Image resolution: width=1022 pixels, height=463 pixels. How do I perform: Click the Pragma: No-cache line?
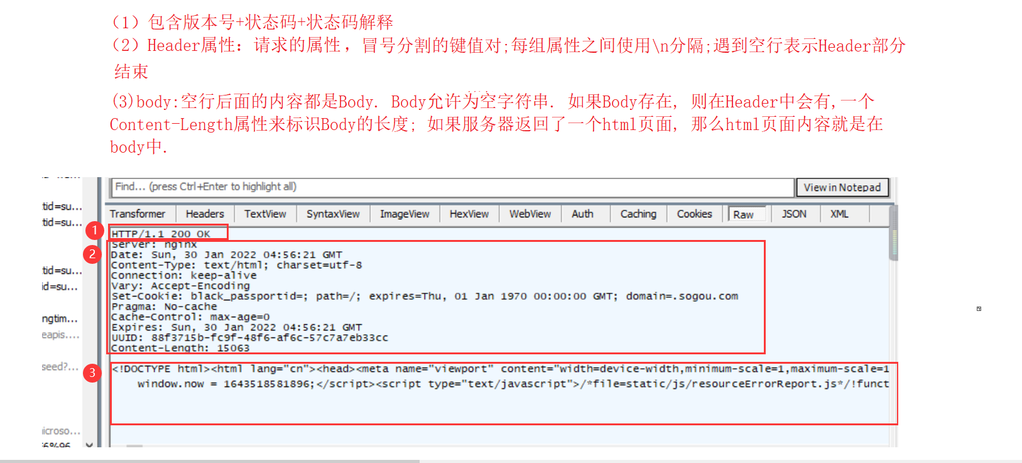click(164, 307)
